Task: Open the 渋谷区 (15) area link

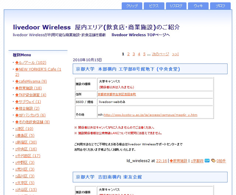Action: coord(26,189)
